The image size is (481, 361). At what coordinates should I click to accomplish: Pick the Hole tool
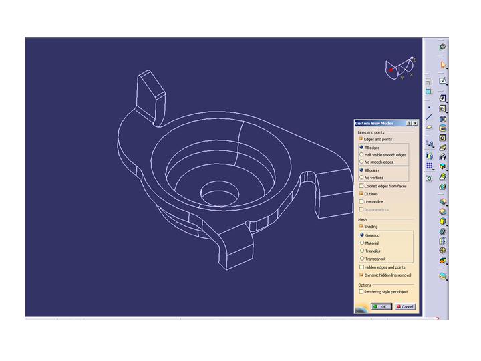click(x=442, y=138)
